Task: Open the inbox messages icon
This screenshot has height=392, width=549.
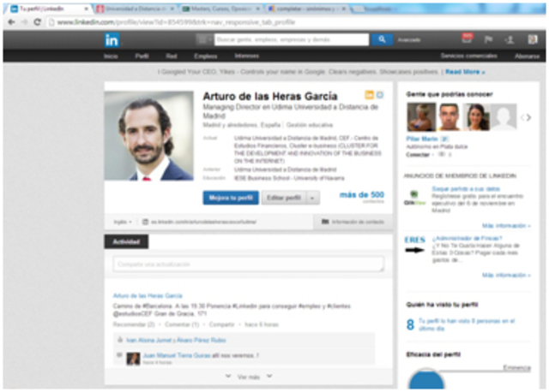Action: pyautogui.click(x=467, y=39)
